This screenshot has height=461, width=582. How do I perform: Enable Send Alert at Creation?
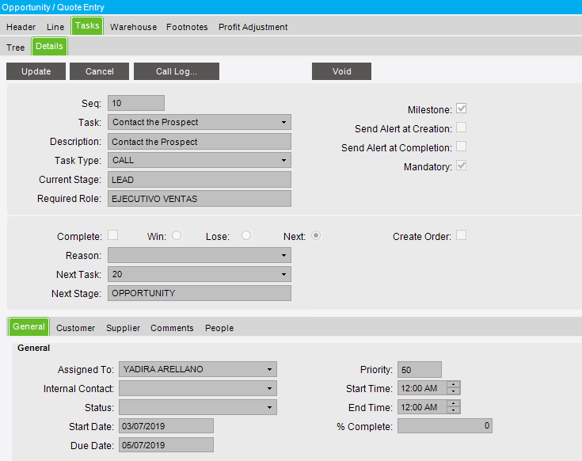462,128
